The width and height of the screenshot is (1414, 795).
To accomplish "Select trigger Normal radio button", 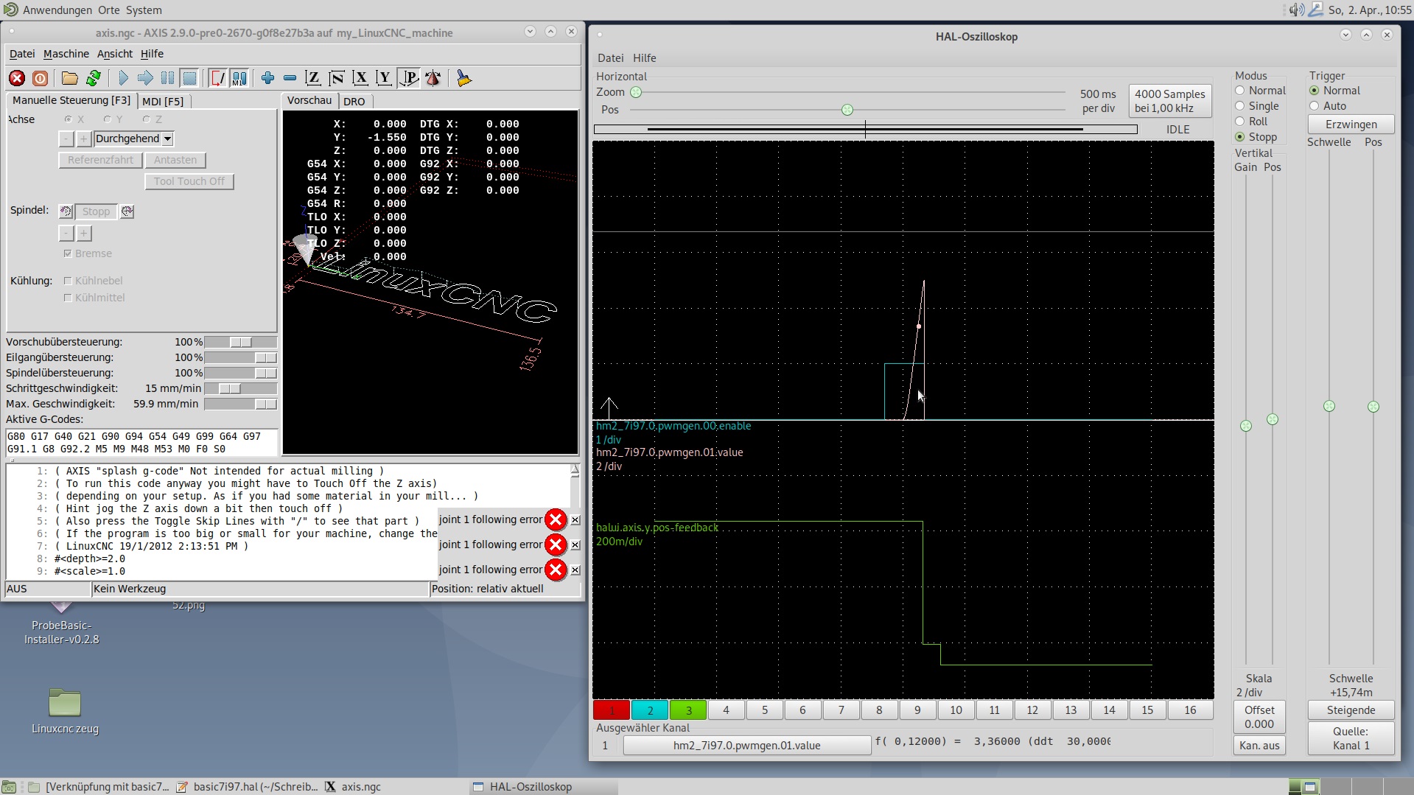I will tap(1314, 91).
